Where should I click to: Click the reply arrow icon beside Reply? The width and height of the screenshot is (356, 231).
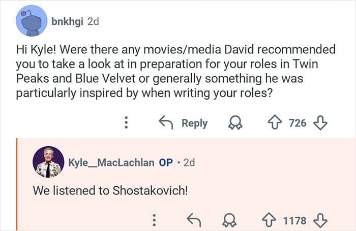pos(166,123)
